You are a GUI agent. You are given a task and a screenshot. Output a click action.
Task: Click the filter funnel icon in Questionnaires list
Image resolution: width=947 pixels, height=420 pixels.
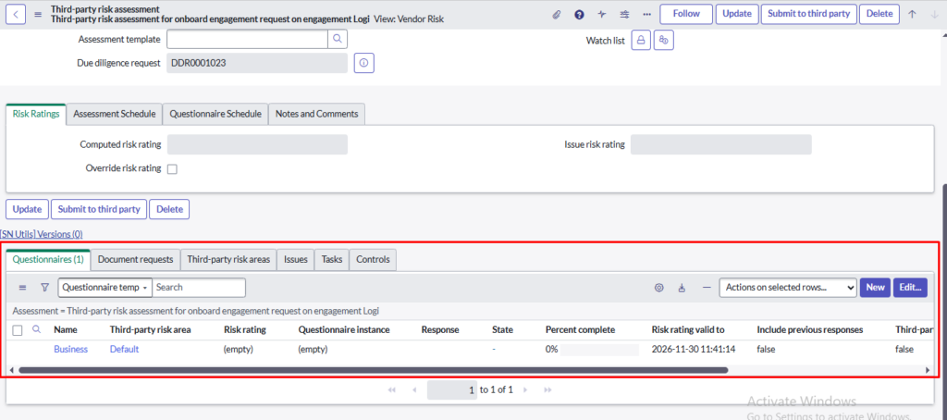pos(44,288)
